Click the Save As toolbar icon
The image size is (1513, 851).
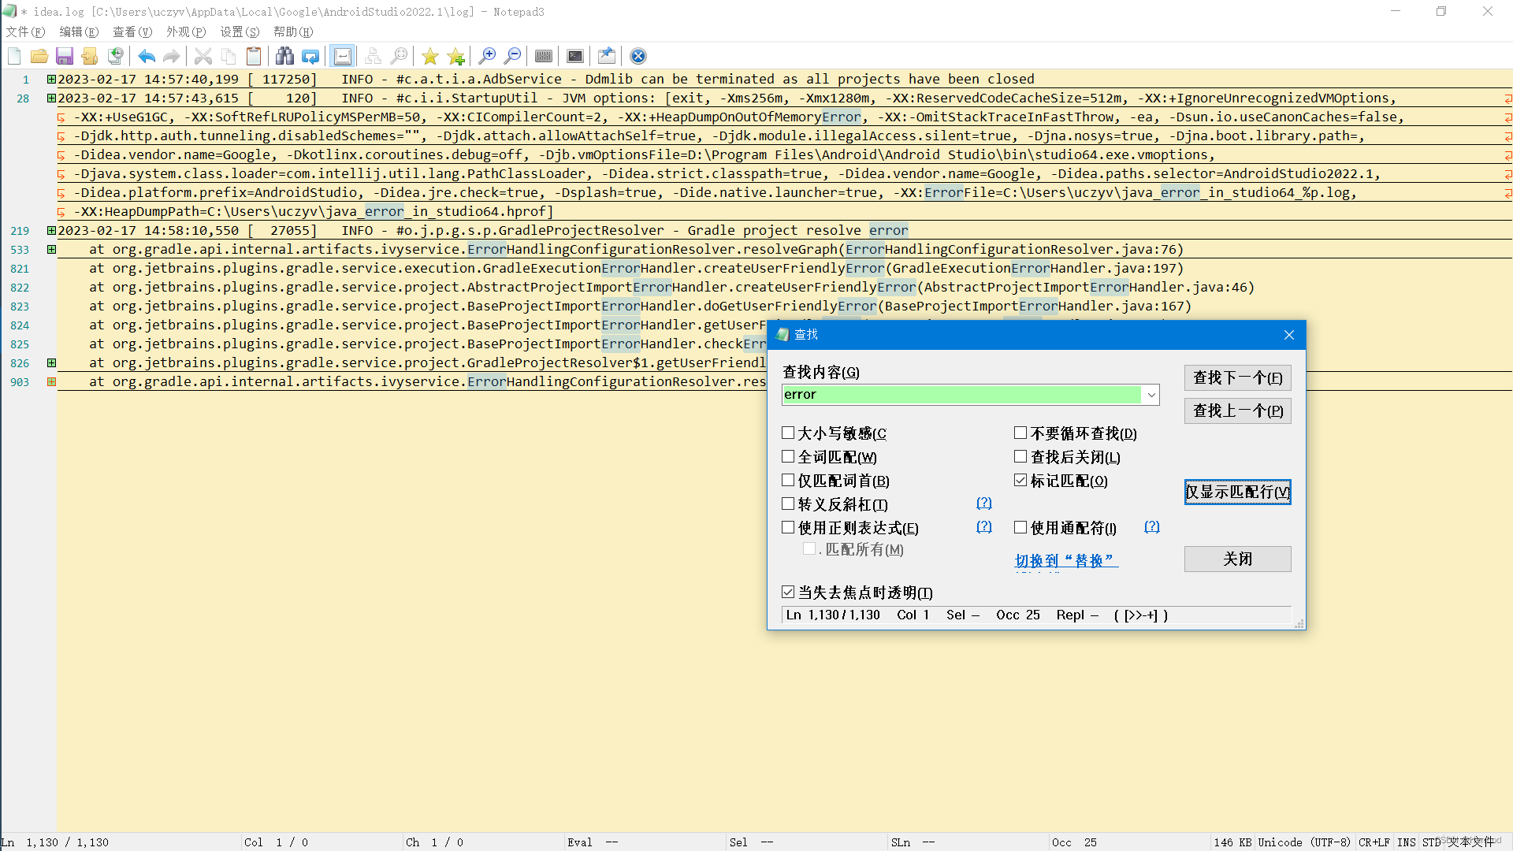coord(90,56)
